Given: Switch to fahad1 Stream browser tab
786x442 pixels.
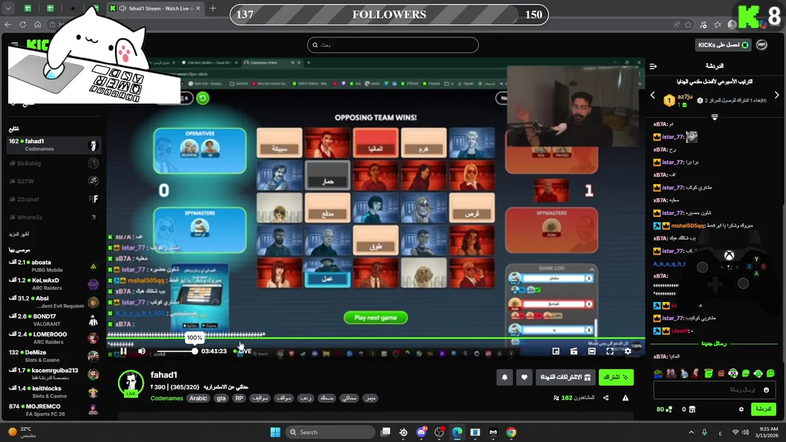Looking at the screenshot, I should coord(155,9).
